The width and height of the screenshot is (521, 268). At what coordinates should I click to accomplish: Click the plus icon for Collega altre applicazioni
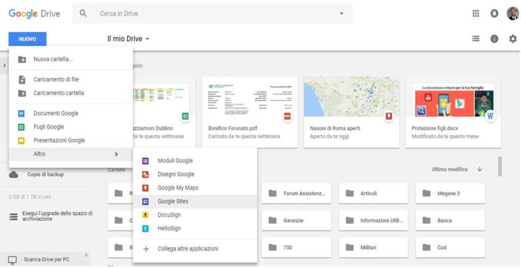tap(146, 249)
